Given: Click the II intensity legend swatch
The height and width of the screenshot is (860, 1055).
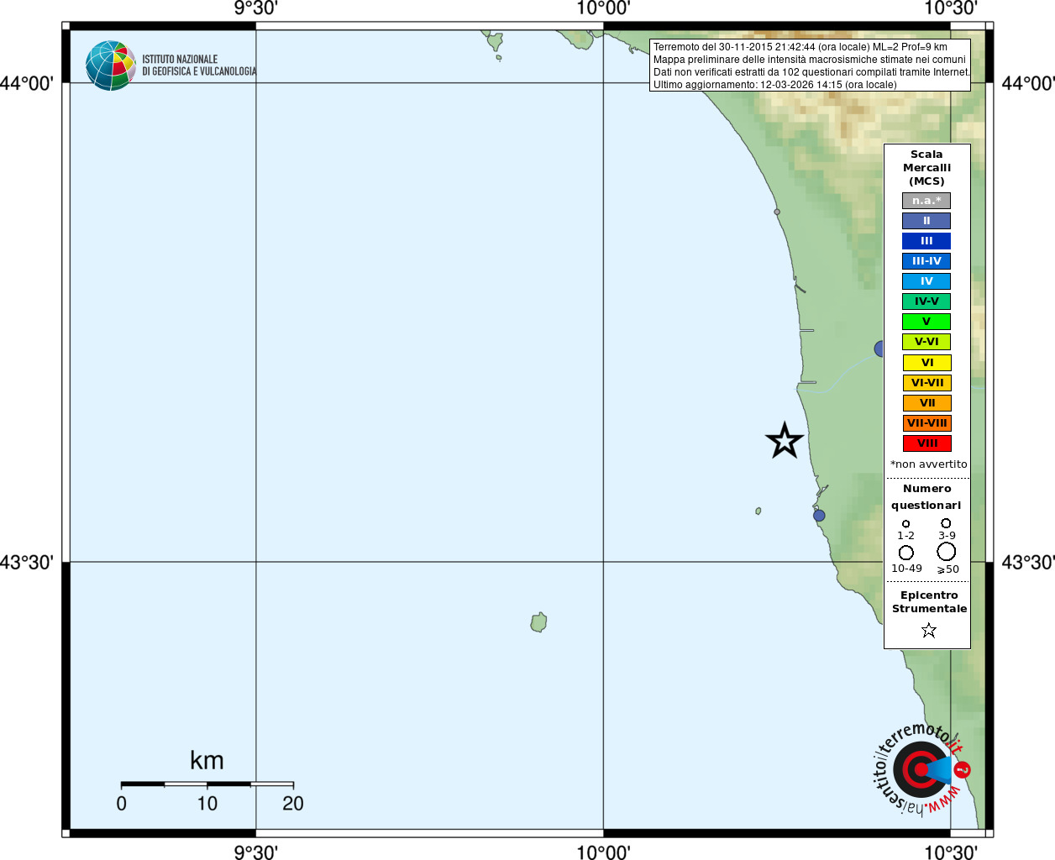Looking at the screenshot, I should pyautogui.click(x=926, y=221).
